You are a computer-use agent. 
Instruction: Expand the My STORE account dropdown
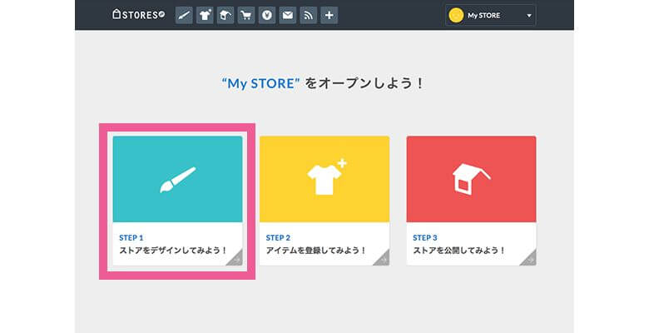point(491,15)
